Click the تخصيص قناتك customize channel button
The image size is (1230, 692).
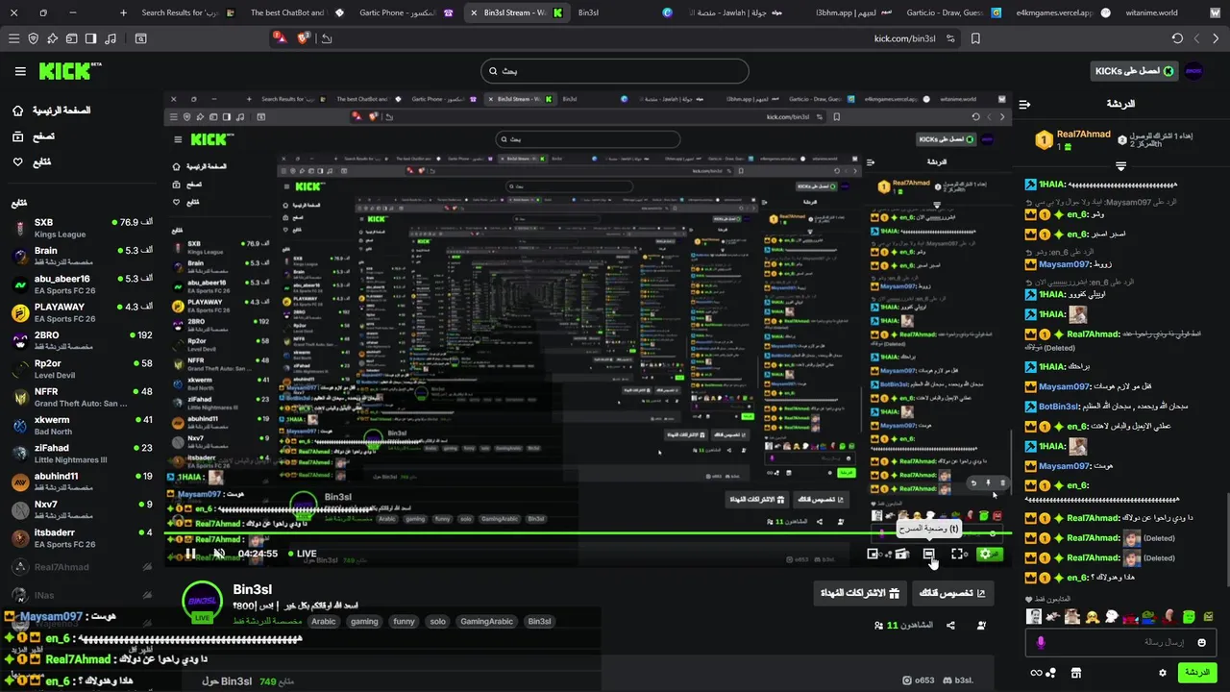953,593
